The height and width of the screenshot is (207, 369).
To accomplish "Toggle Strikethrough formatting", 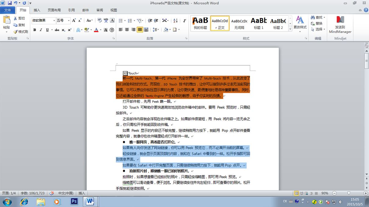I will click(x=57, y=30).
